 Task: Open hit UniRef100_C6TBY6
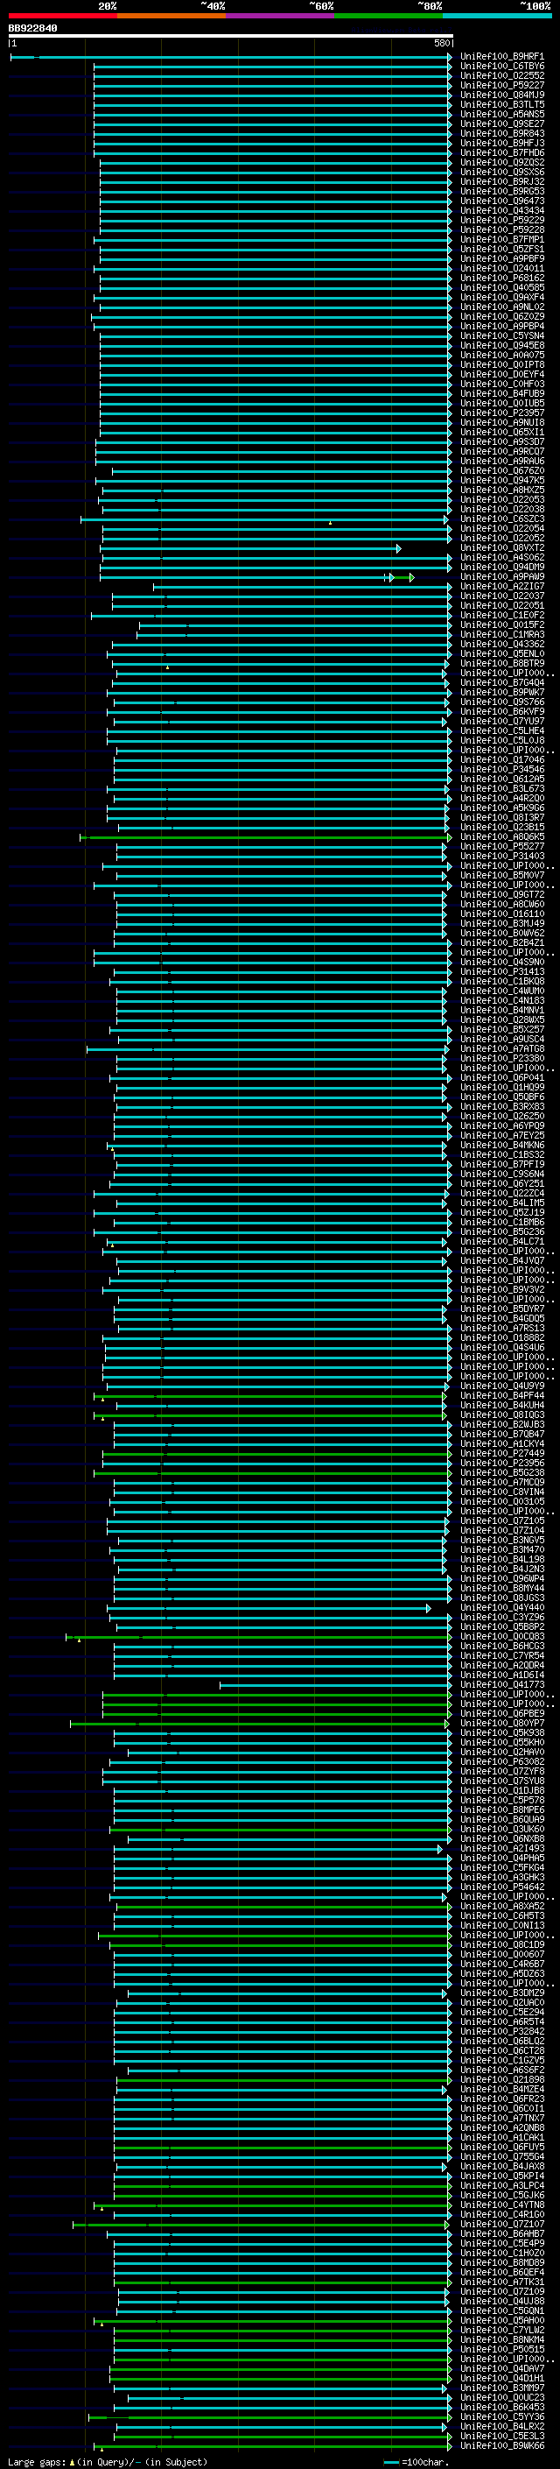click(x=501, y=67)
